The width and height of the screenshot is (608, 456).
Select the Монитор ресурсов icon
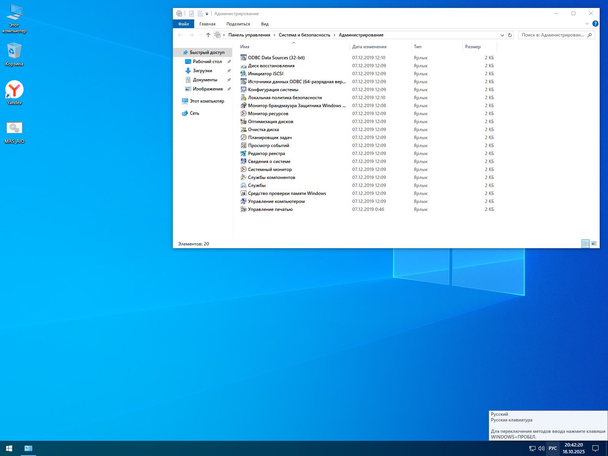(243, 114)
